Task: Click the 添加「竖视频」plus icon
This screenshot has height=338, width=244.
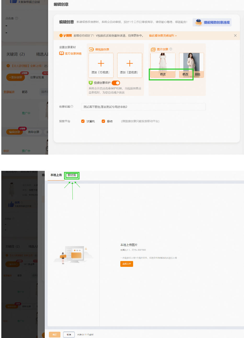Action: pos(130,63)
